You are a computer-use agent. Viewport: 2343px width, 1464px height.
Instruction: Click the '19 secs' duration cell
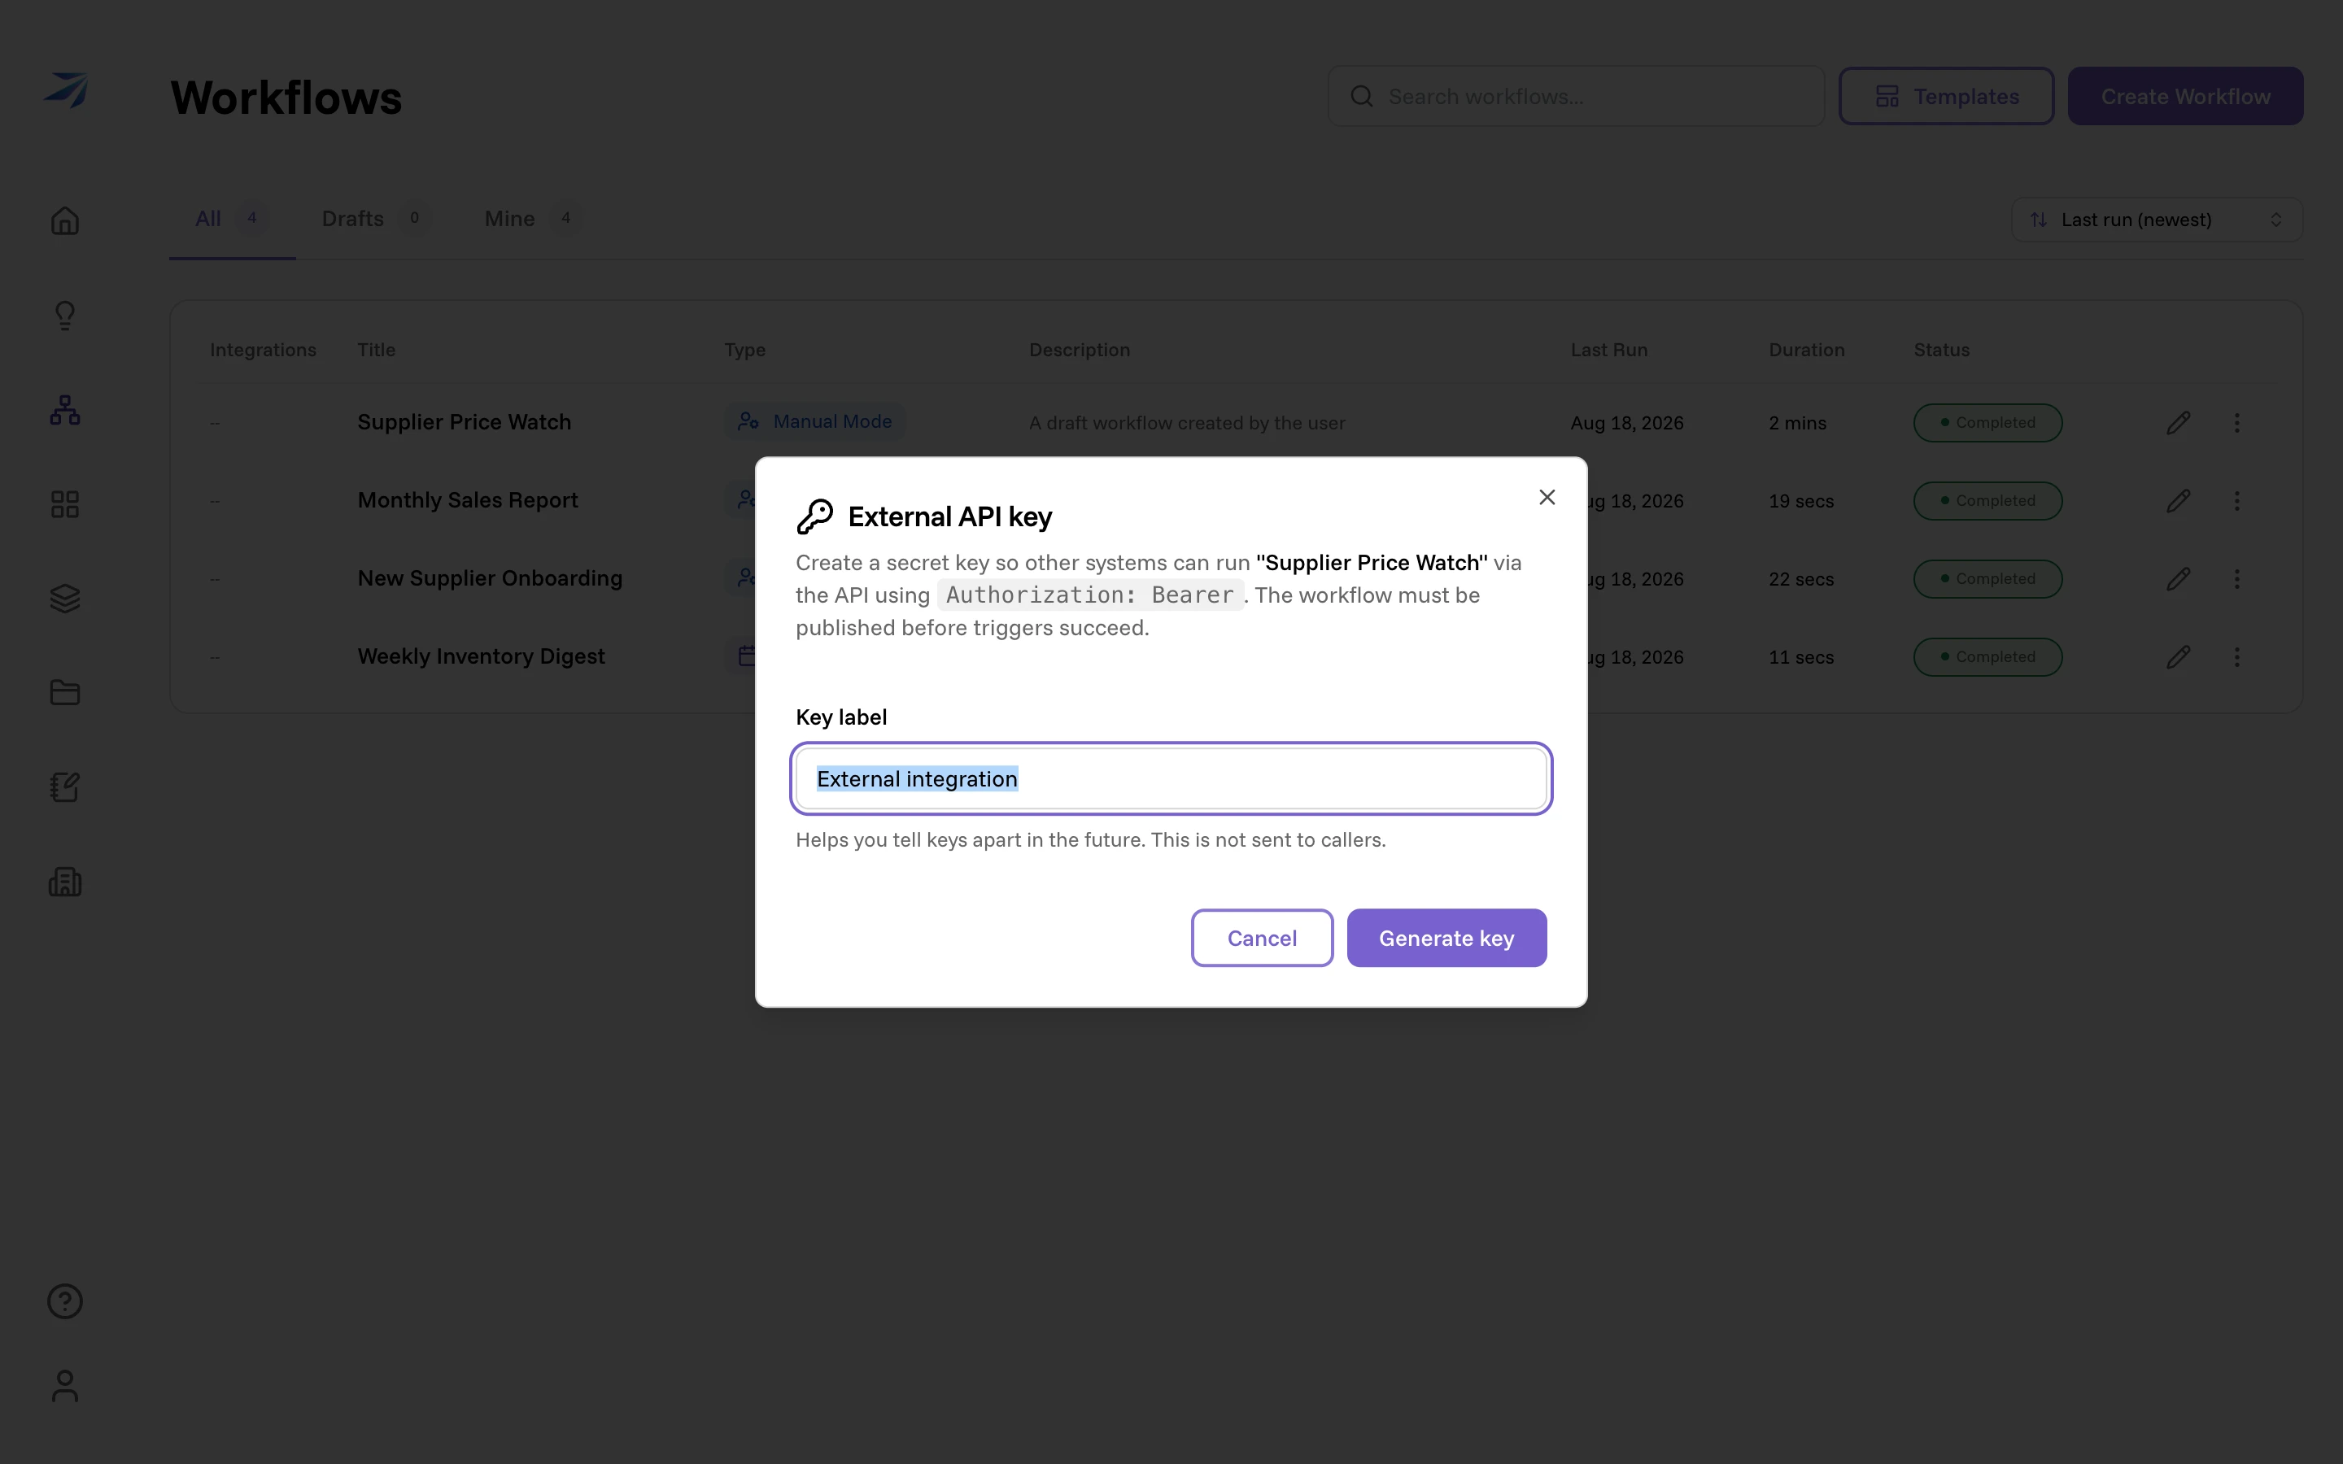1801,500
